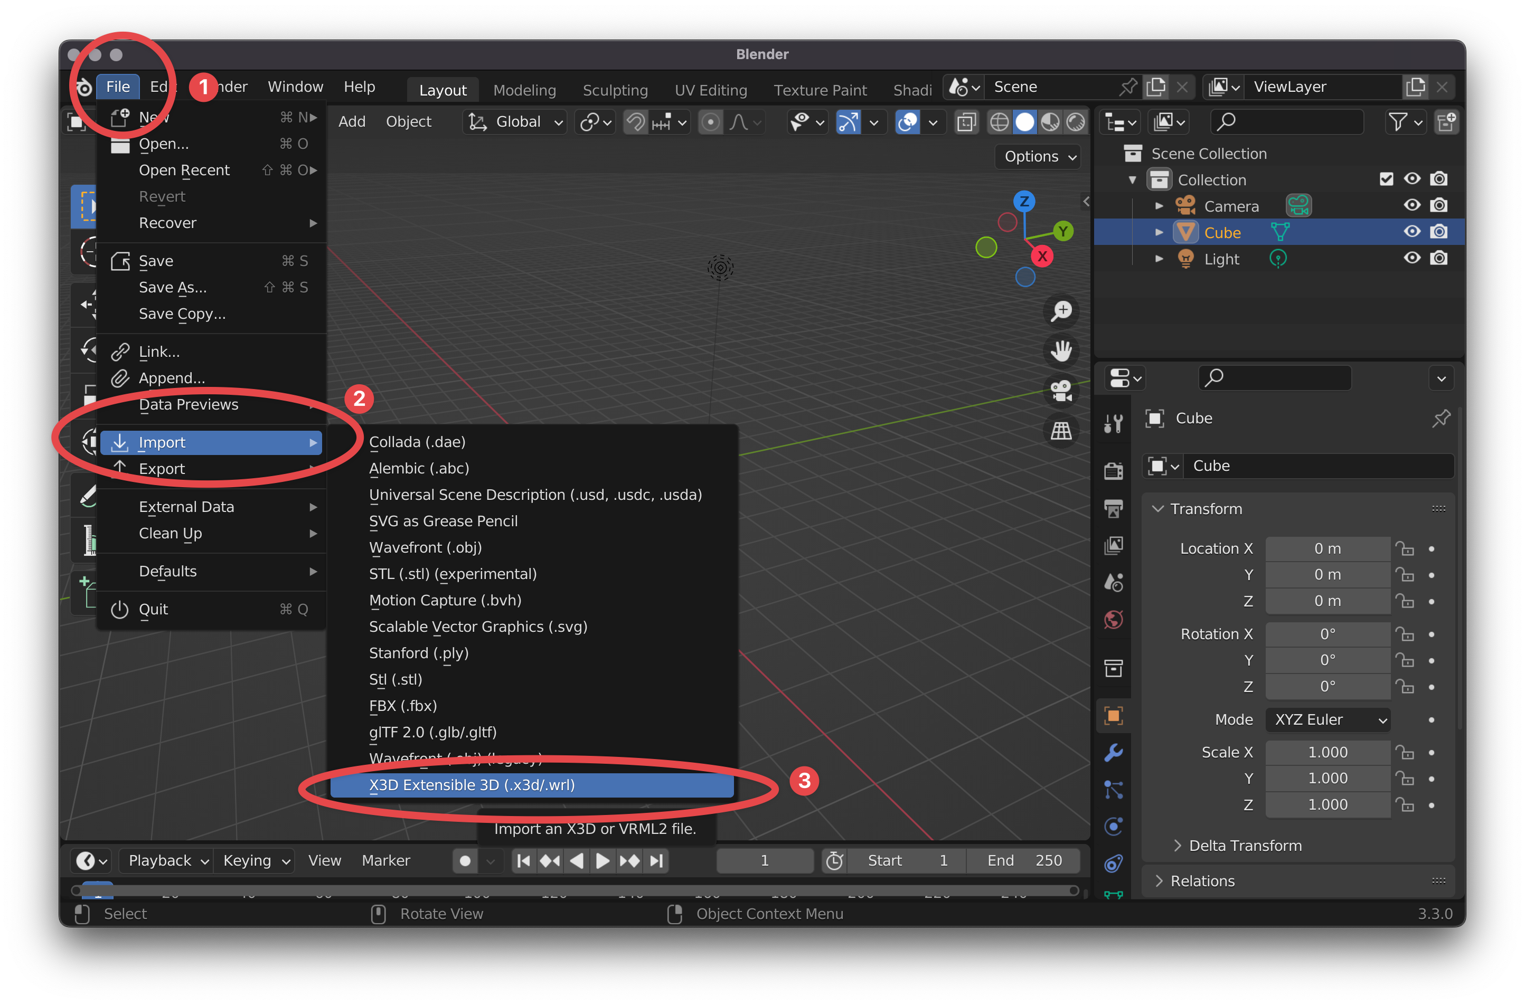This screenshot has width=1525, height=1005.
Task: Open Render properties tab icon
Action: (1114, 471)
